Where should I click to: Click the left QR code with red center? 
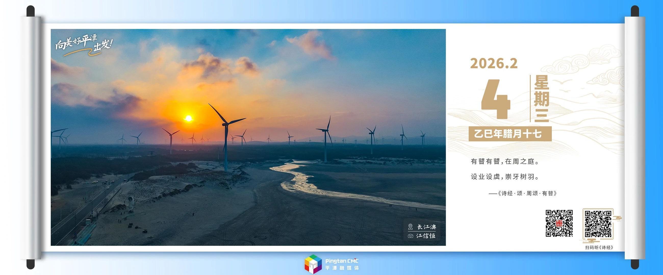coord(559,223)
